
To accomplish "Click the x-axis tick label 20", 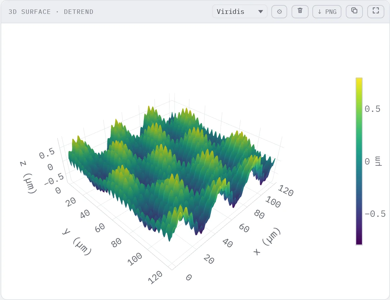I will (x=209, y=260).
